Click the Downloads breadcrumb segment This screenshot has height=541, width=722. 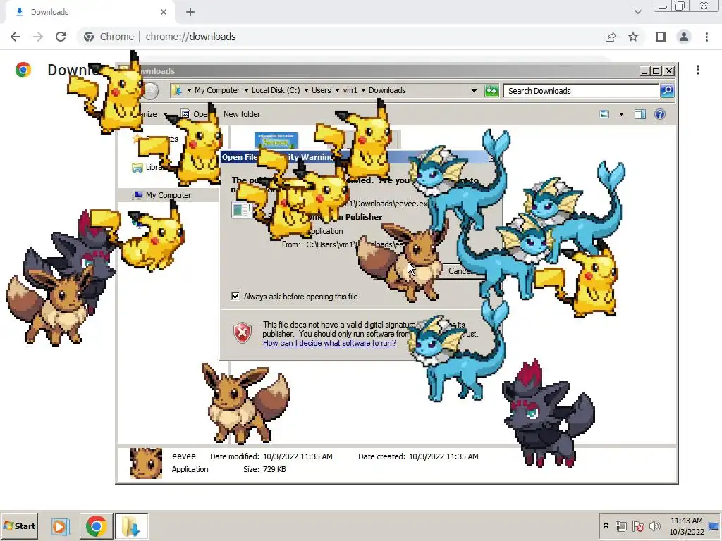[387, 90]
